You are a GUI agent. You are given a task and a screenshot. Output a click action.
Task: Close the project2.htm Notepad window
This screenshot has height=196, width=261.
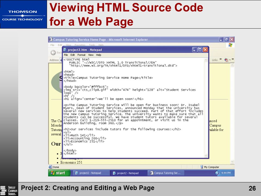[206, 50]
